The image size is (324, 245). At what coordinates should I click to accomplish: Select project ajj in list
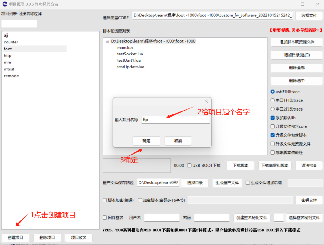point(6,35)
